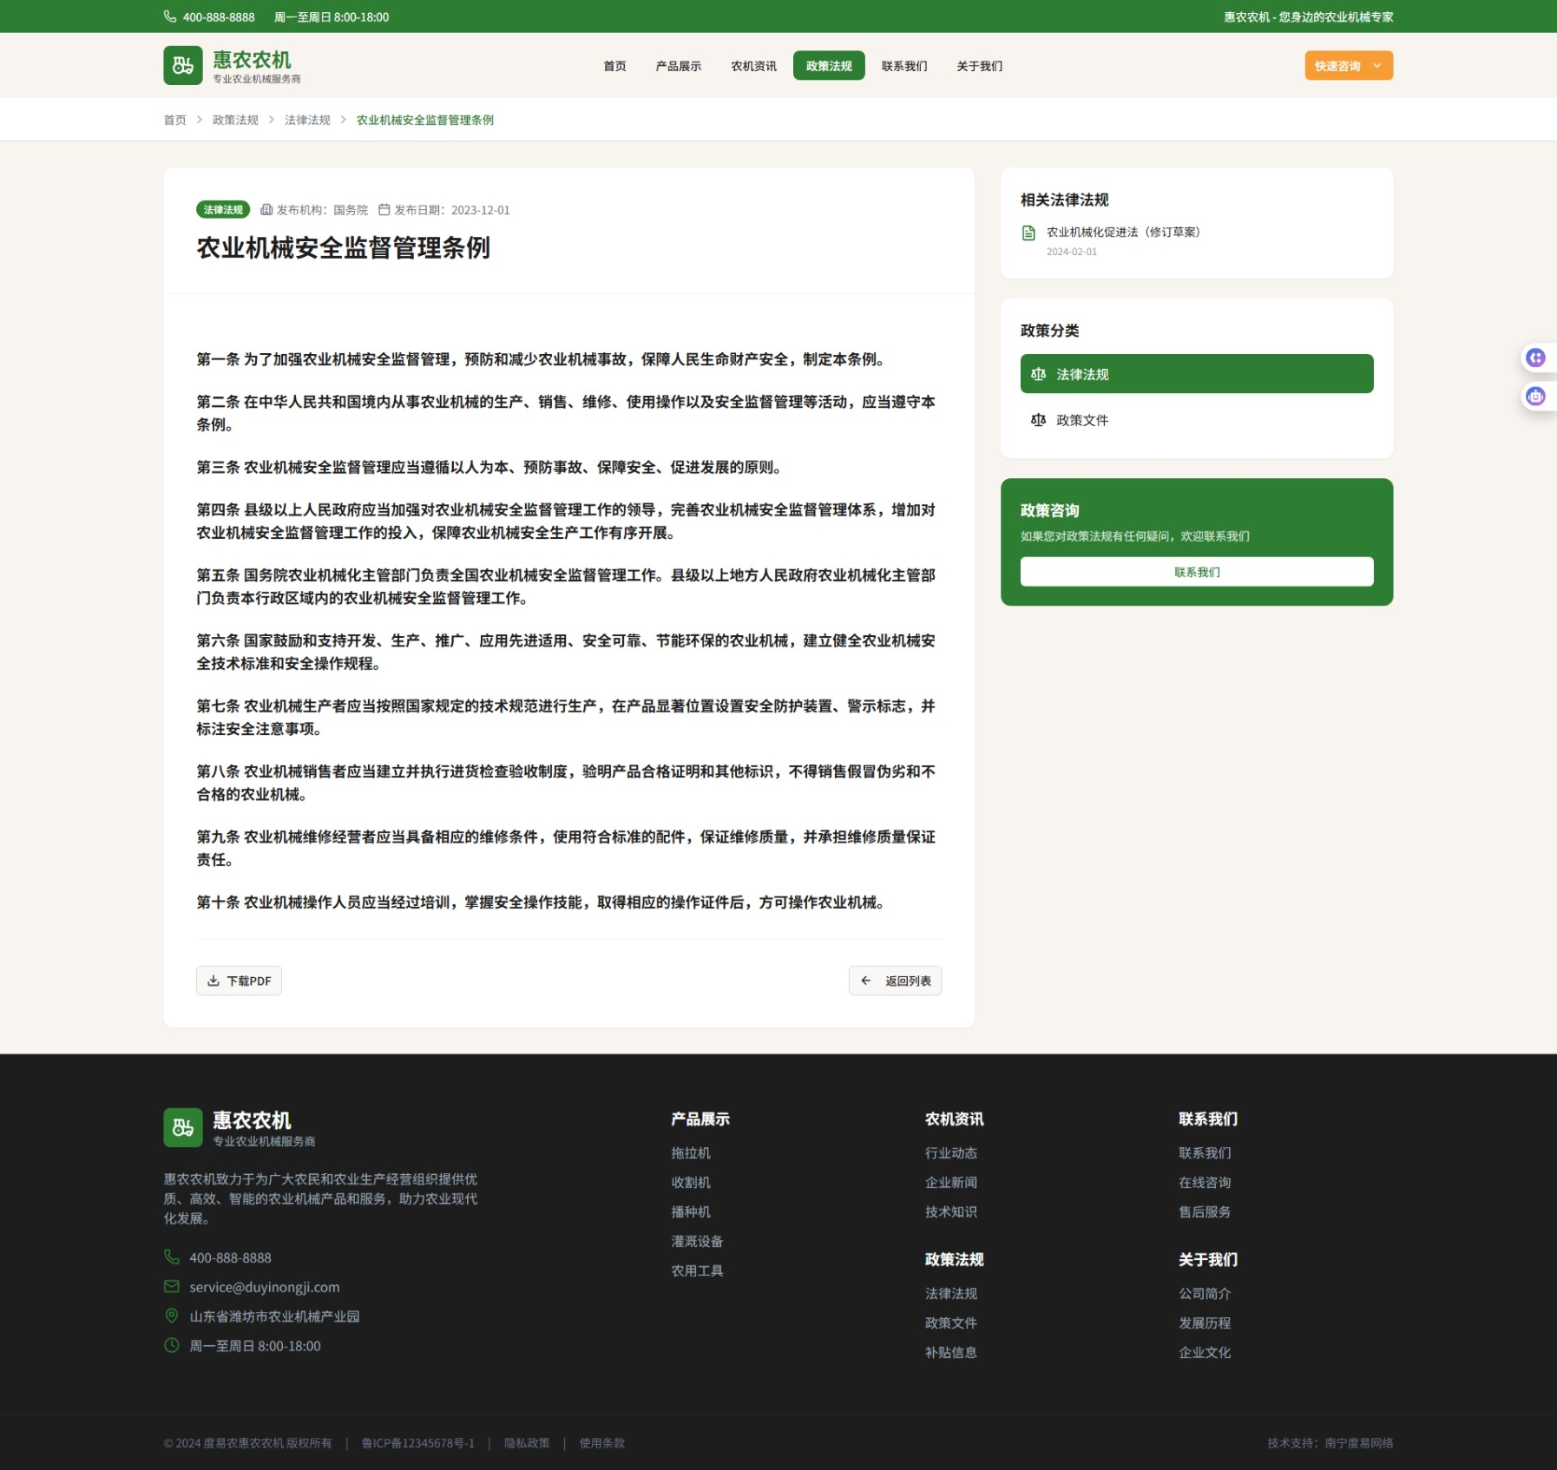
Task: Open the 隐私政策 footer link
Action: click(x=527, y=1443)
